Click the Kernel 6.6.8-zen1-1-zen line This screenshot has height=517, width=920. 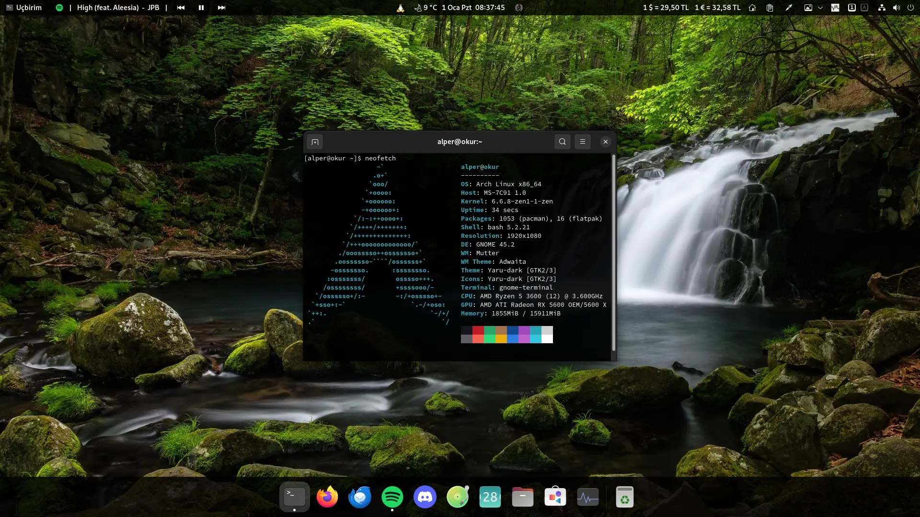pos(506,201)
